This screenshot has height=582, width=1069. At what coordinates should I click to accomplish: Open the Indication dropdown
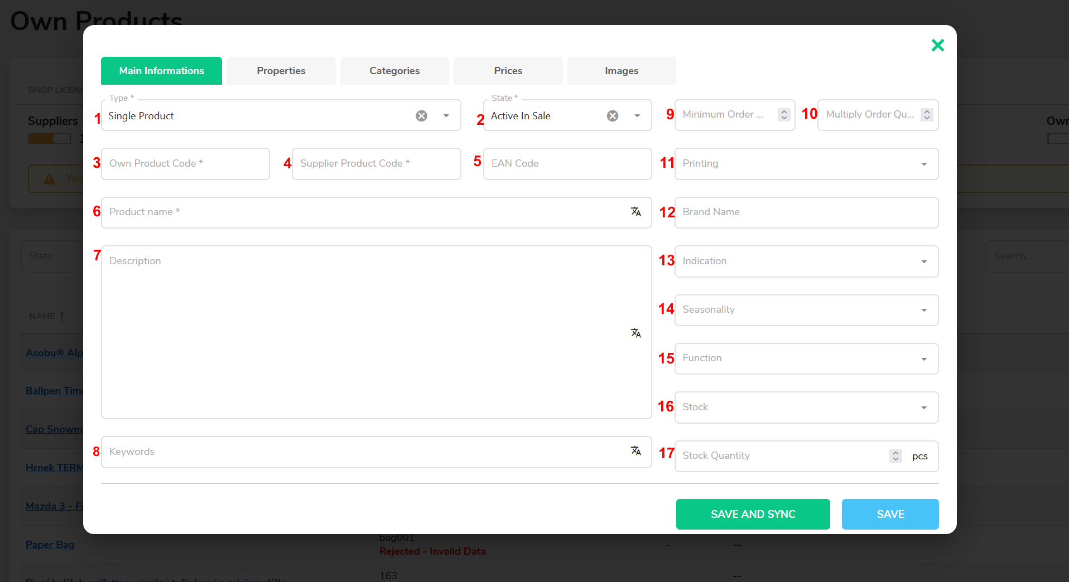coord(924,261)
